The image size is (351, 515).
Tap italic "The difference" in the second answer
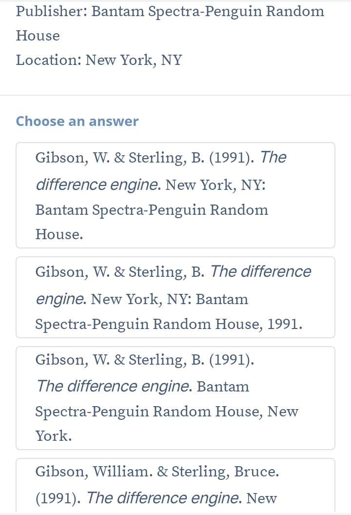[x=261, y=271]
